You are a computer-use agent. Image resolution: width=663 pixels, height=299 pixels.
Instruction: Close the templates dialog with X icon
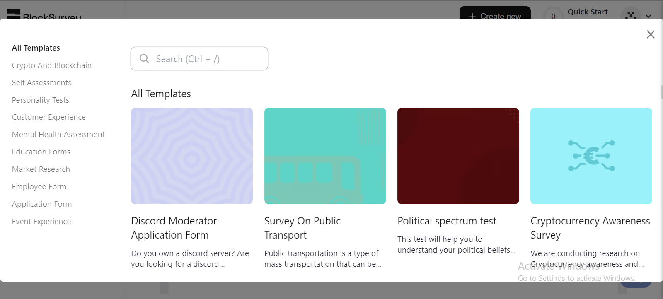click(x=651, y=34)
